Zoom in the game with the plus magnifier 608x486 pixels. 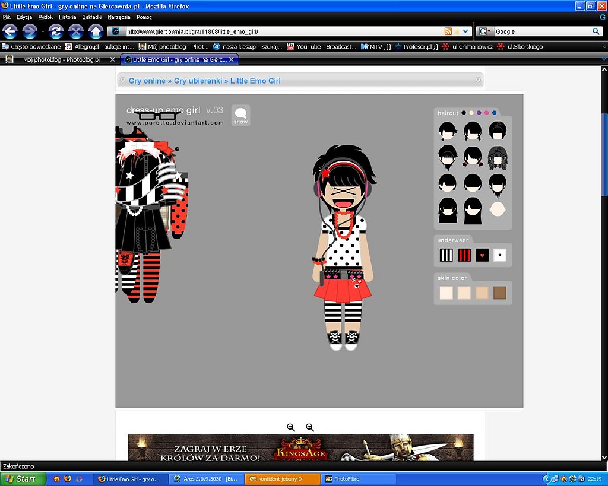(291, 427)
